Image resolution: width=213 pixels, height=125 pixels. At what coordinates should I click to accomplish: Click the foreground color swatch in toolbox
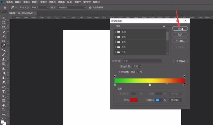coord(2,122)
